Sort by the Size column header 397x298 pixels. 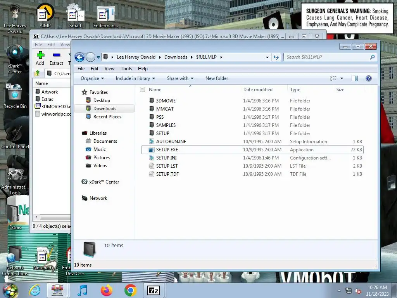pyautogui.click(x=340, y=90)
